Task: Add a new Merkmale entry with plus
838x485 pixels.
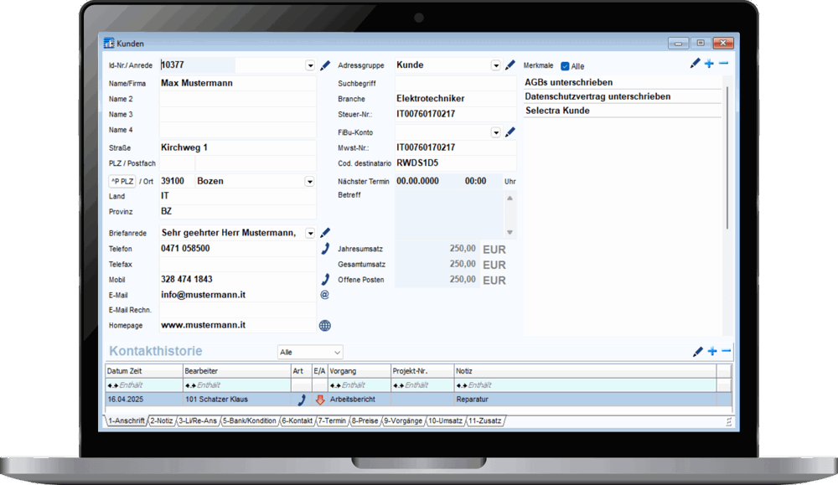Action: click(x=709, y=64)
